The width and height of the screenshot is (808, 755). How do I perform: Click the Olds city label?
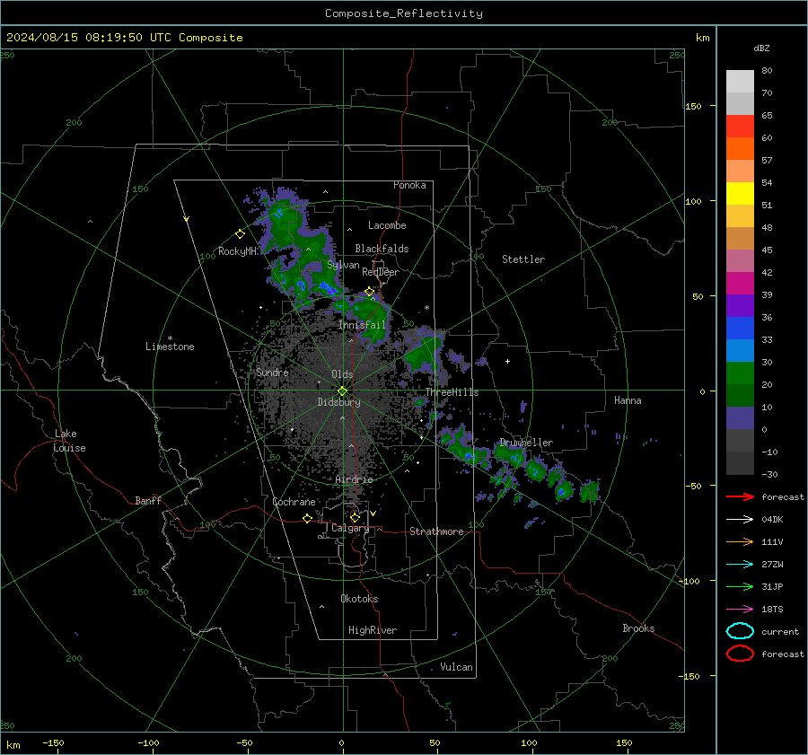(x=342, y=374)
